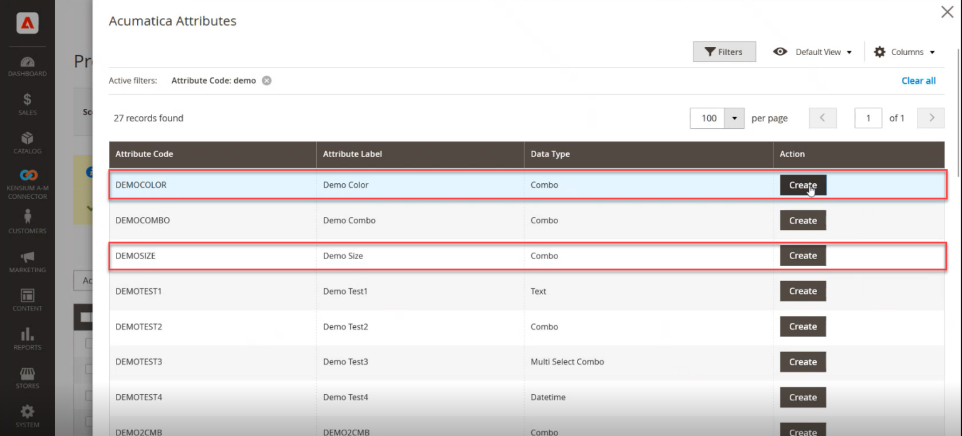The height and width of the screenshot is (436, 962).
Task: Sort by Attribute Code column header
Action: click(x=212, y=154)
